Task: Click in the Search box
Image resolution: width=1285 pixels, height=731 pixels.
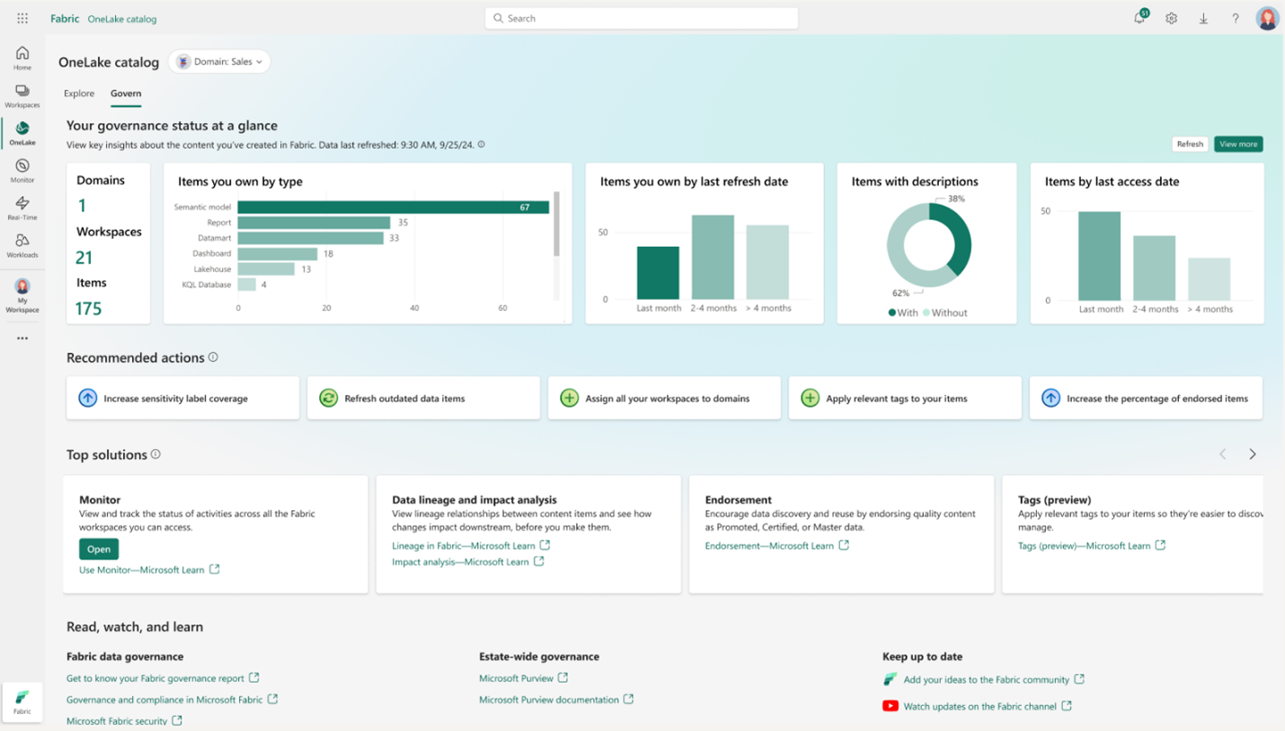Action: 642,18
